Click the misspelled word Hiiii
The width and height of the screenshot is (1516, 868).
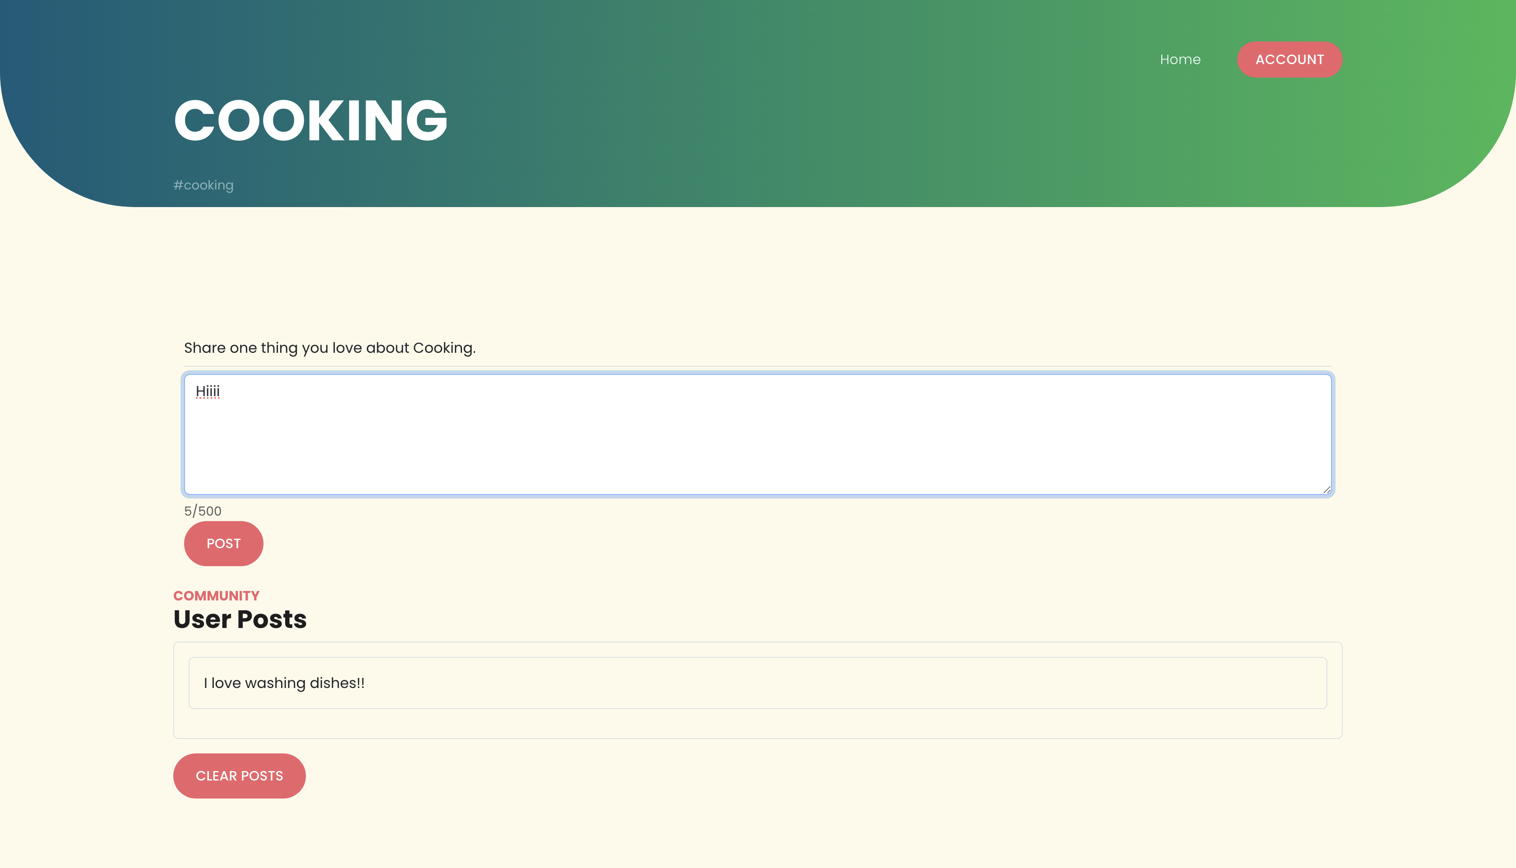click(208, 391)
